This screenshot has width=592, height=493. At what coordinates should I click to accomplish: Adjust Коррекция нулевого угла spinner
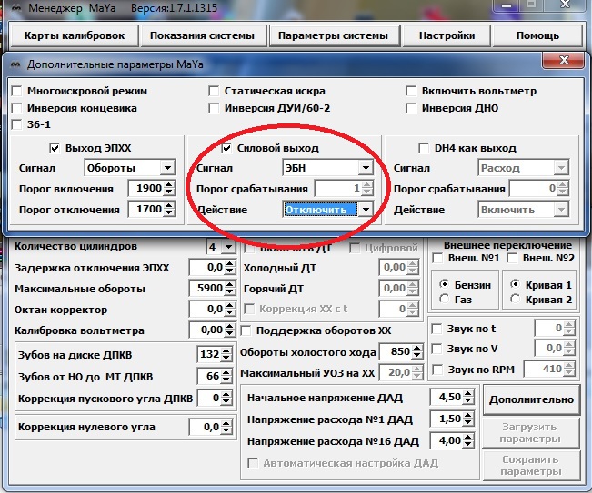pos(226,427)
